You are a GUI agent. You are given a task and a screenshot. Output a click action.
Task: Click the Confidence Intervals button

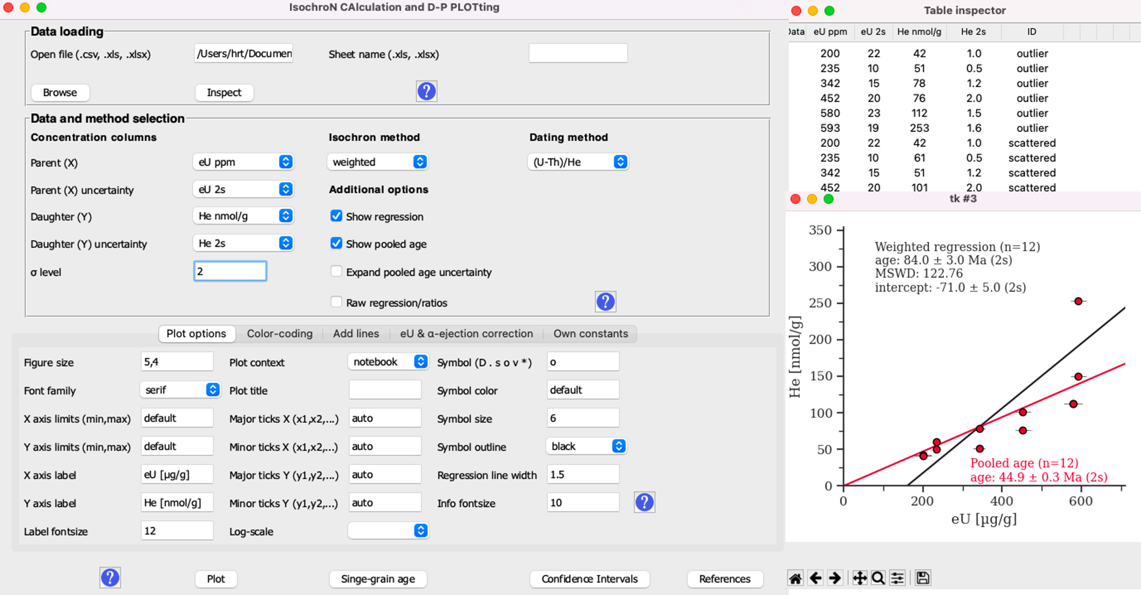pos(589,578)
